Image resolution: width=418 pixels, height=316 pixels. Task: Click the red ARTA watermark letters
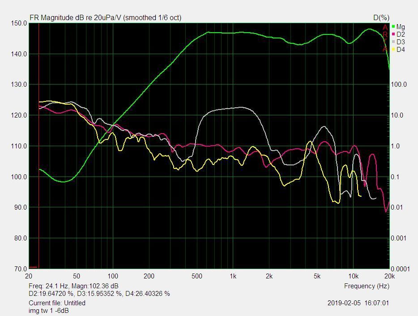(x=385, y=38)
